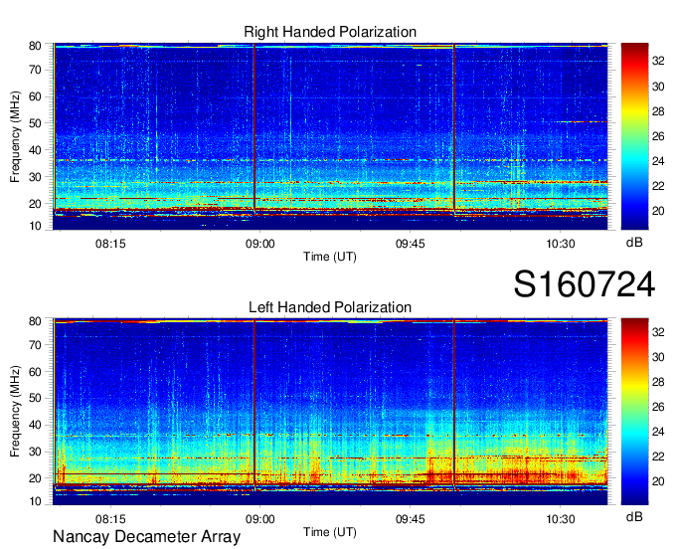This screenshot has height=549, width=676.
Task: Click the 22 dB label on lower colorbar
Action: (x=658, y=457)
